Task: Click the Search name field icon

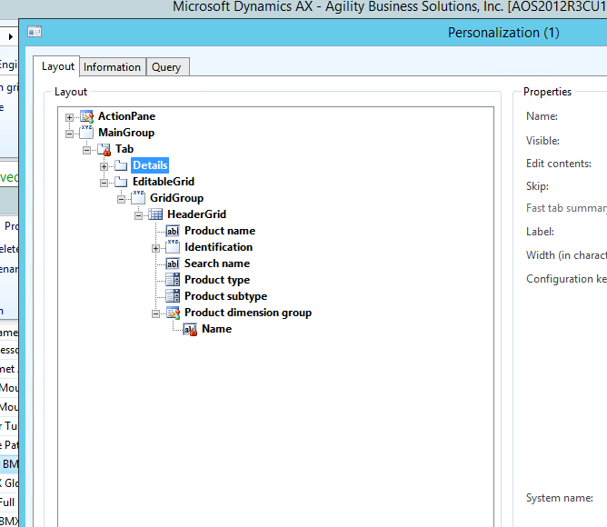Action: click(x=173, y=263)
